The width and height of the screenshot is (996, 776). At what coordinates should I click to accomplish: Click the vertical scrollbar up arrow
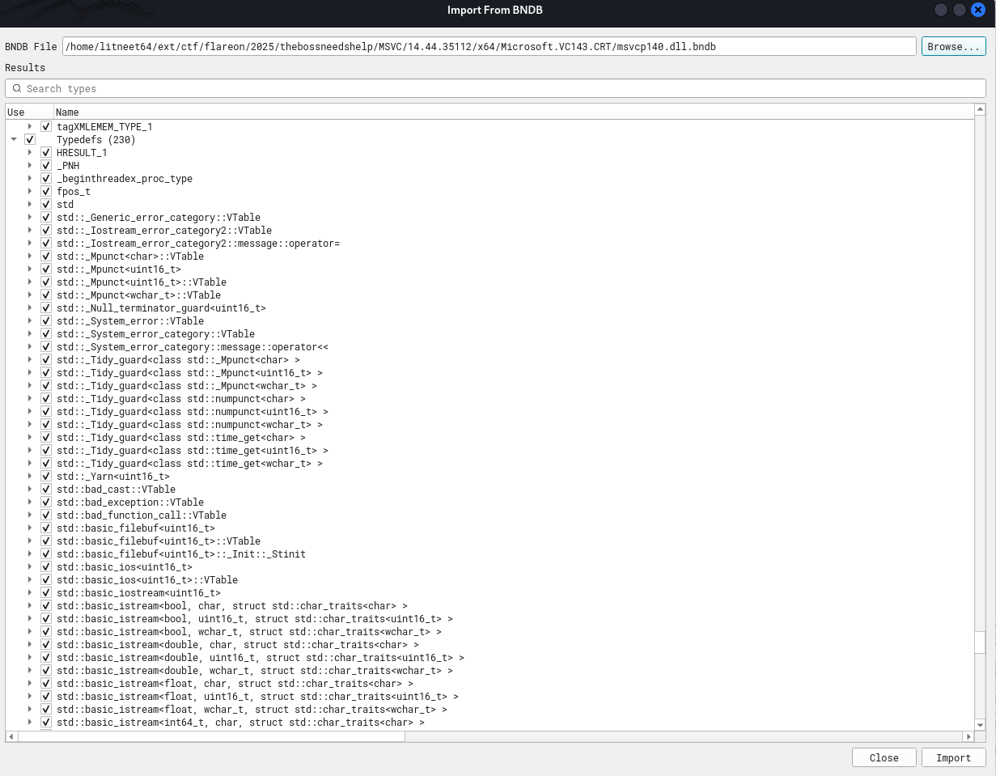pyautogui.click(x=980, y=110)
